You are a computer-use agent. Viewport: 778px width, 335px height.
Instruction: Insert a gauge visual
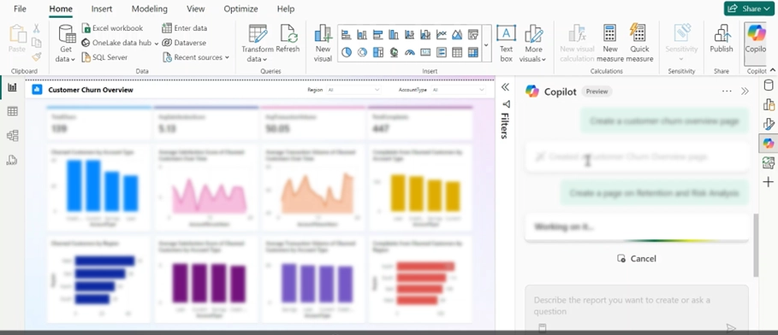coord(409,51)
